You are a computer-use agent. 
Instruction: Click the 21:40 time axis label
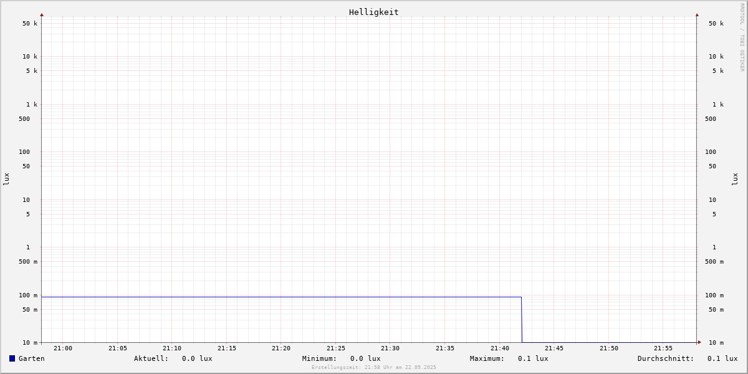point(500,348)
